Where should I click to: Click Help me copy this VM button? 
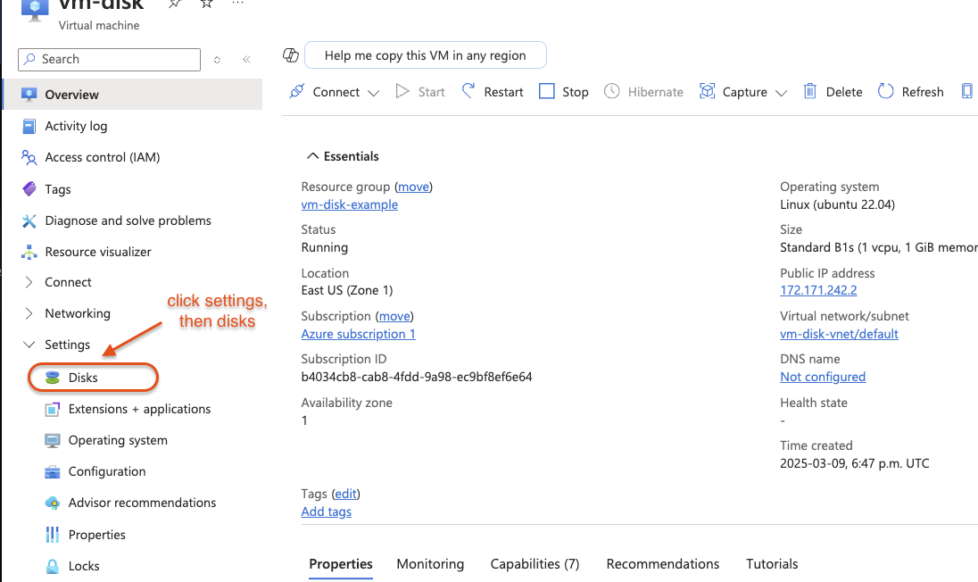click(x=426, y=54)
